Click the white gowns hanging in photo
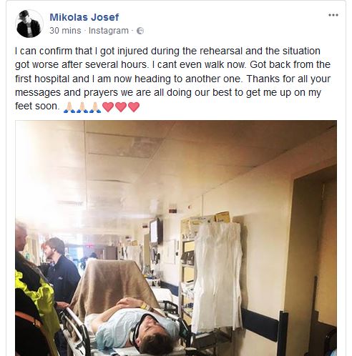The width and height of the screenshot is (352, 356). (x=217, y=277)
